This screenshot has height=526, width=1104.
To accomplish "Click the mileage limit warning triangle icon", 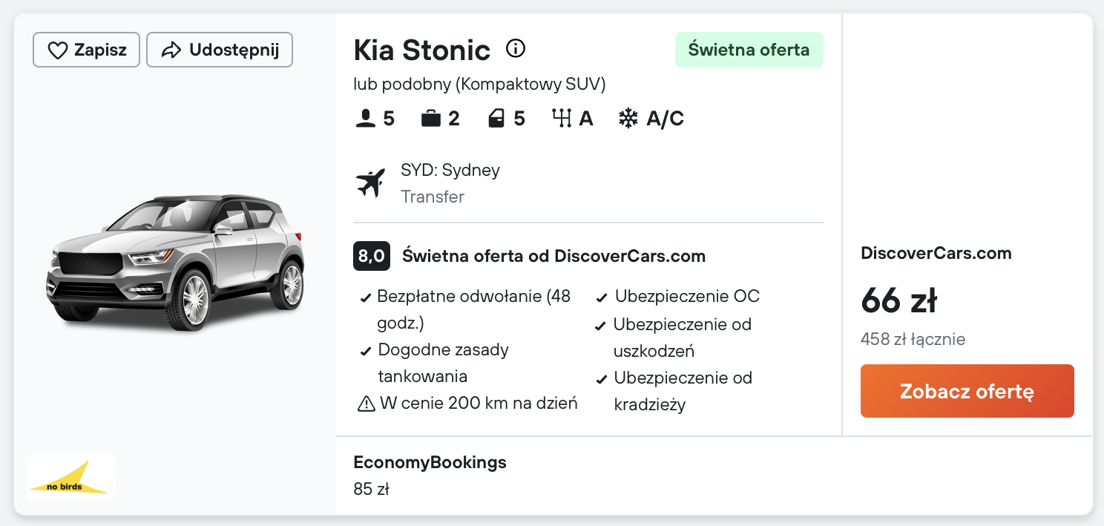I will 367,404.
